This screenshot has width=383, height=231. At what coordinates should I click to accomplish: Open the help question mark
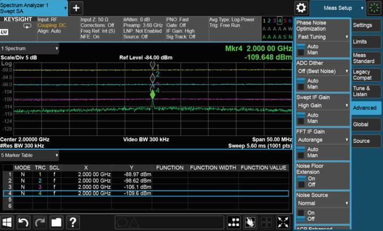pyautogui.click(x=73, y=222)
